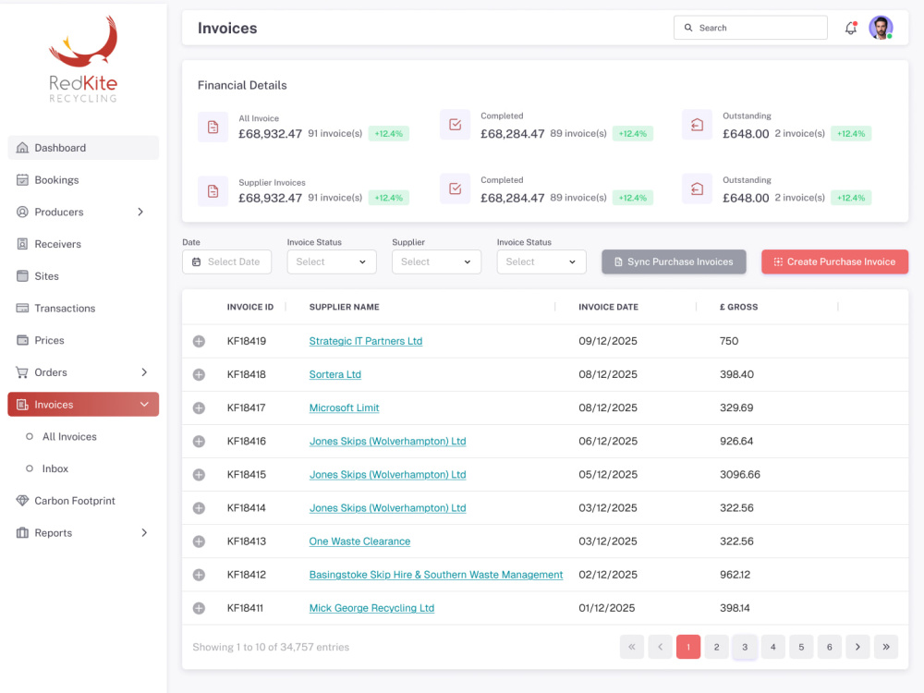Click the previous page arrow
924x693 pixels.
pos(660,647)
